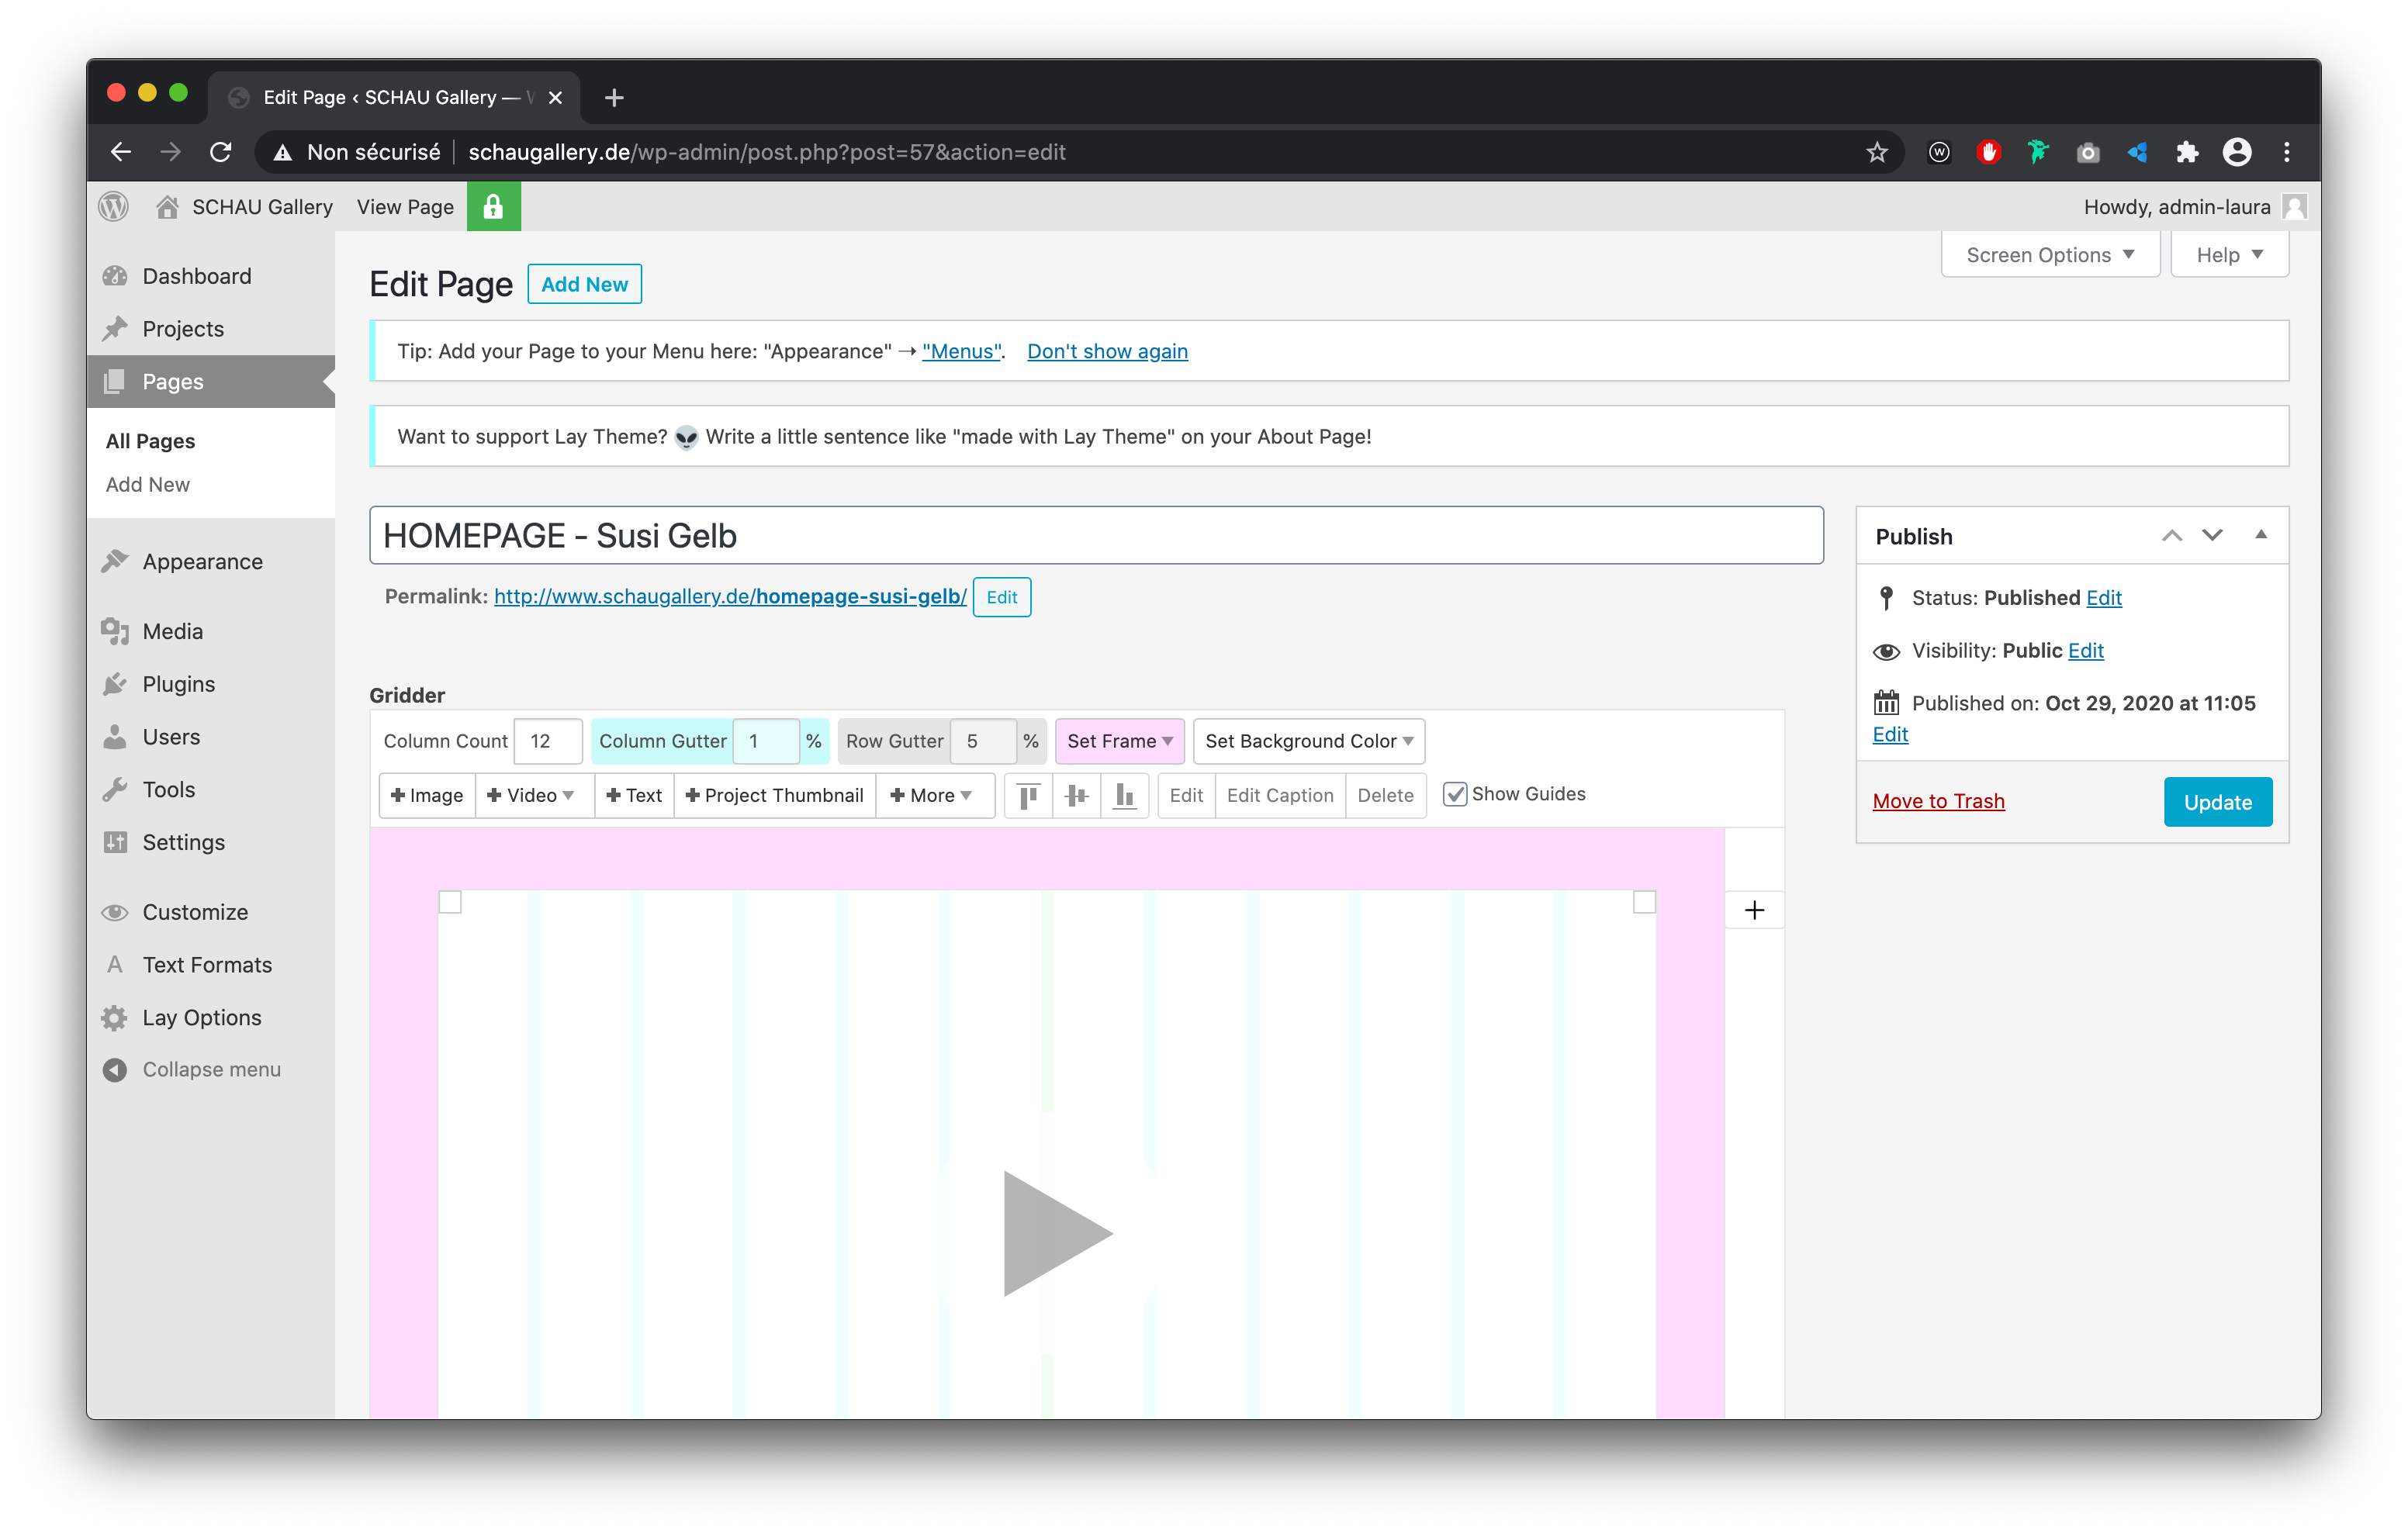
Task: Expand the Set Background Color dropdown
Action: (x=1308, y=741)
